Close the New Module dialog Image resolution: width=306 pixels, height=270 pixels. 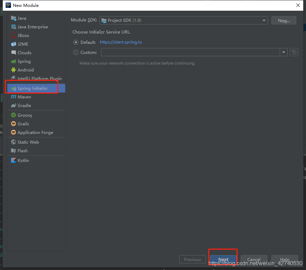coord(298,5)
